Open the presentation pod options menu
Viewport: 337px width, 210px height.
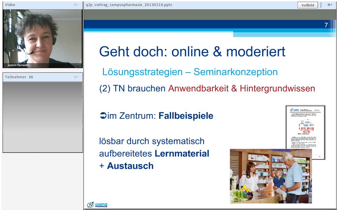[330, 5]
